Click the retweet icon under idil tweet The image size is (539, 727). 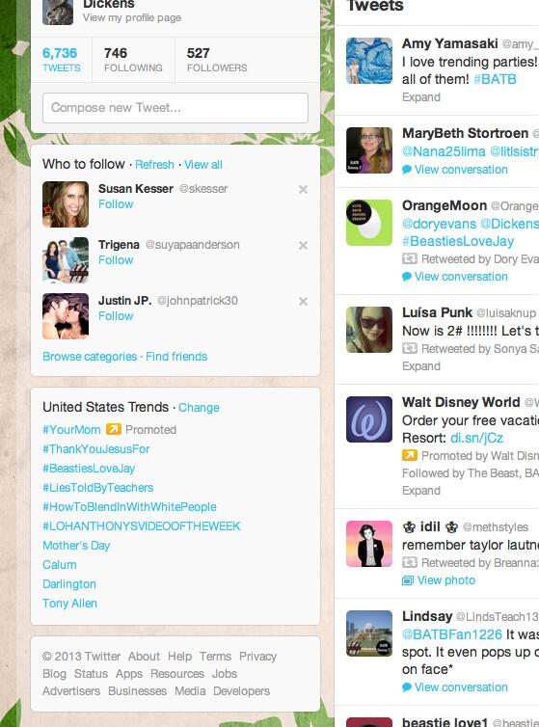coord(409,562)
